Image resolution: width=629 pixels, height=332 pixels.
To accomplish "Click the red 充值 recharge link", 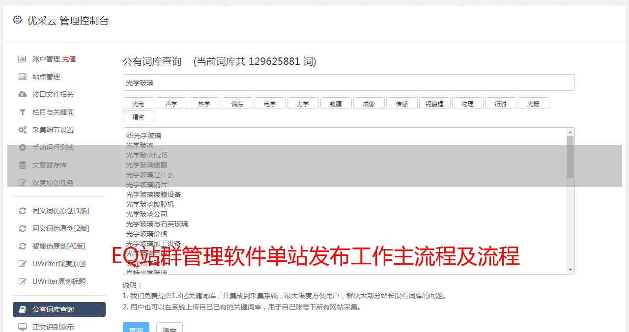I will [69, 59].
